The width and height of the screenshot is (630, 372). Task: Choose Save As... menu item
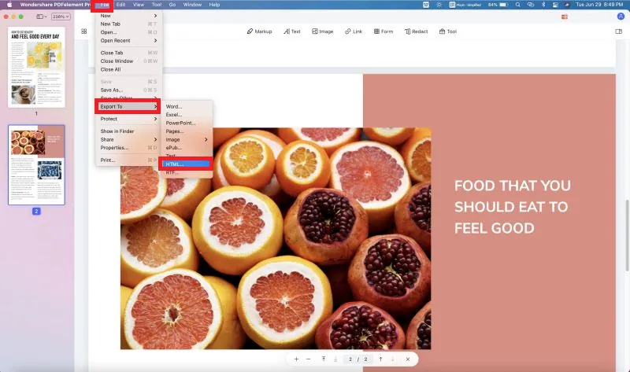click(x=128, y=90)
